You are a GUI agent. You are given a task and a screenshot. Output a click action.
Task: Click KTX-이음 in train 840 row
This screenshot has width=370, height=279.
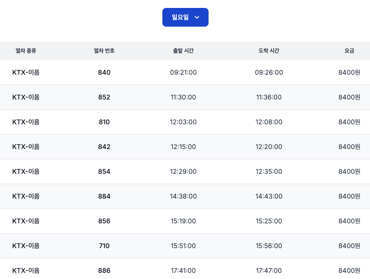tap(26, 72)
